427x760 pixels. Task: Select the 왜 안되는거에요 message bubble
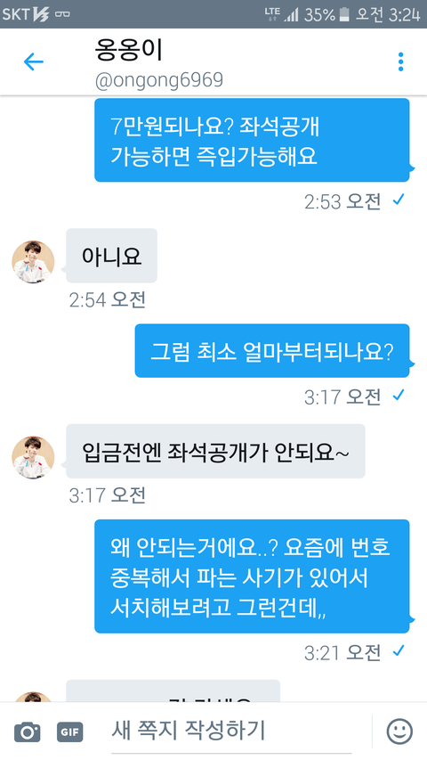tap(254, 576)
